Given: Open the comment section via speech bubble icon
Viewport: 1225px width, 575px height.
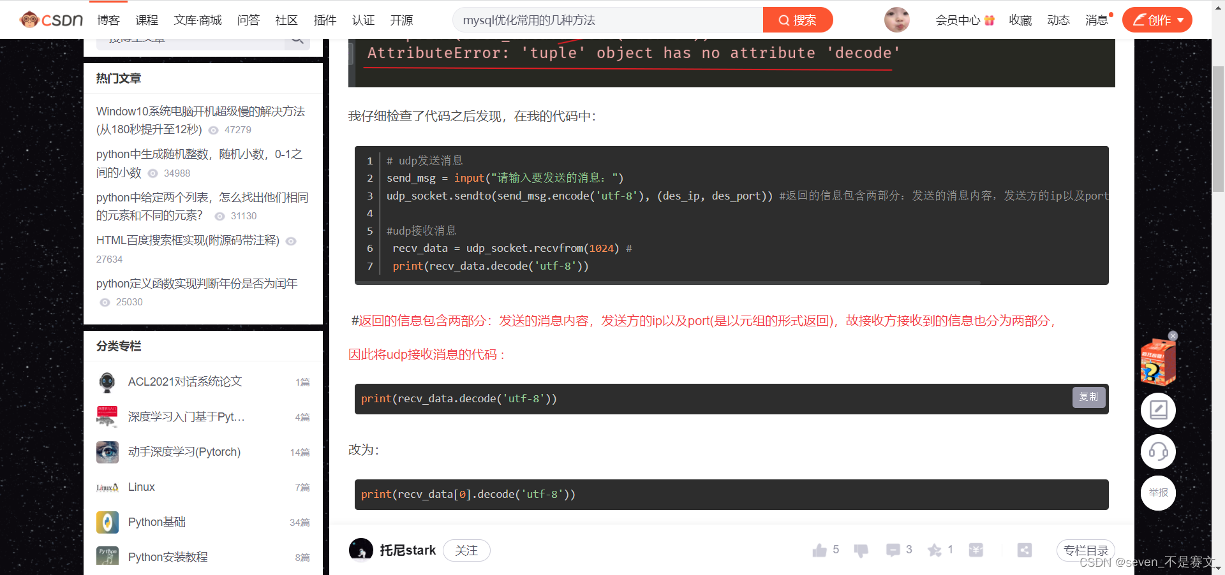Looking at the screenshot, I should point(892,550).
